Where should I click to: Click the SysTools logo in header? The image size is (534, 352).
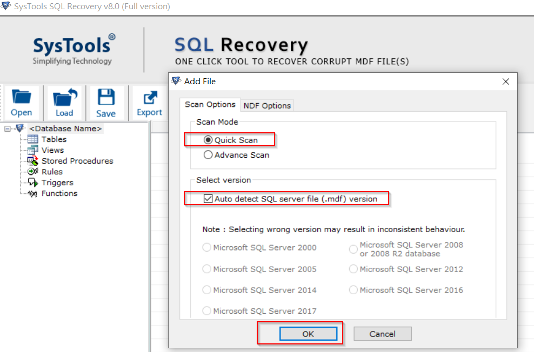pyautogui.click(x=74, y=50)
